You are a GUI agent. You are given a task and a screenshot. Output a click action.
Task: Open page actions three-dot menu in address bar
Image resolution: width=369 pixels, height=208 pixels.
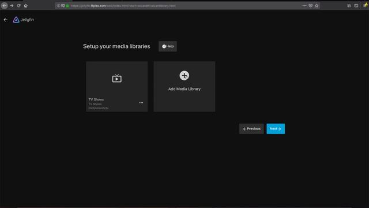click(304, 6)
